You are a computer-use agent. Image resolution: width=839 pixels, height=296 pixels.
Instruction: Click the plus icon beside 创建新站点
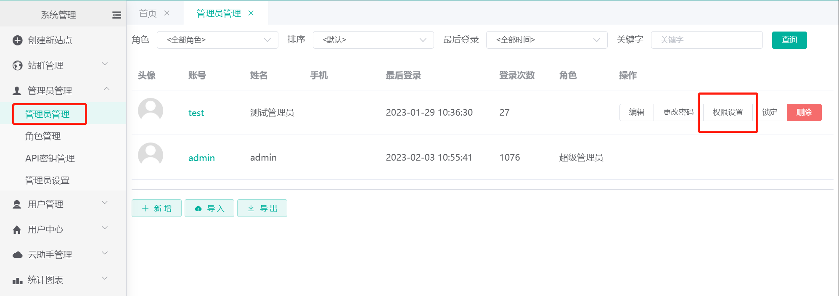pyautogui.click(x=17, y=40)
